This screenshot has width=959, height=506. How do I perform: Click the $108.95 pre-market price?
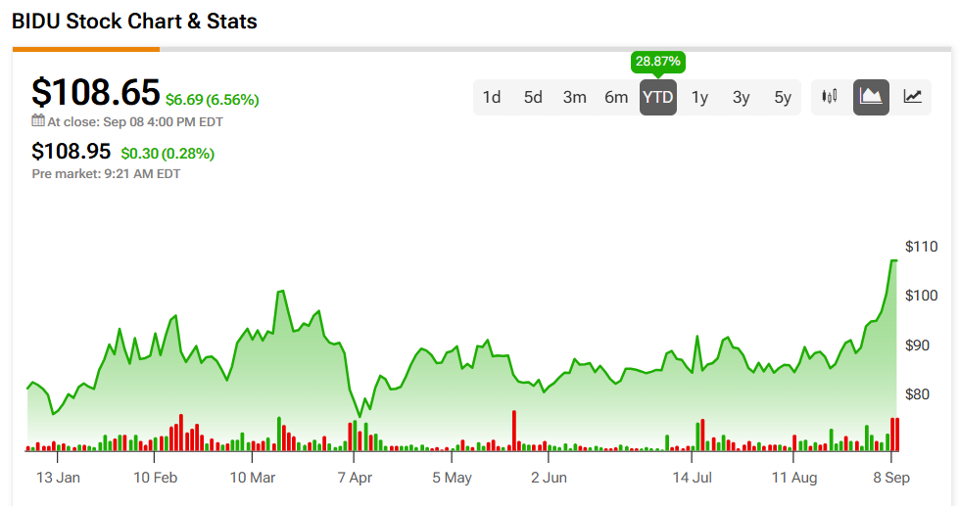(72, 152)
